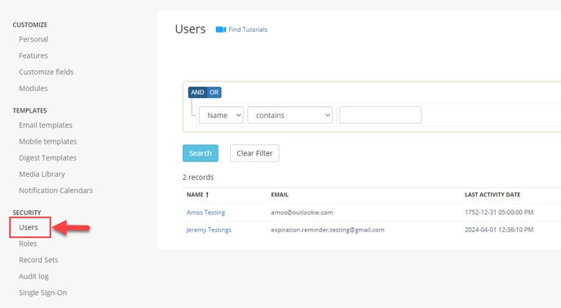Open the Audit log

pos(33,276)
